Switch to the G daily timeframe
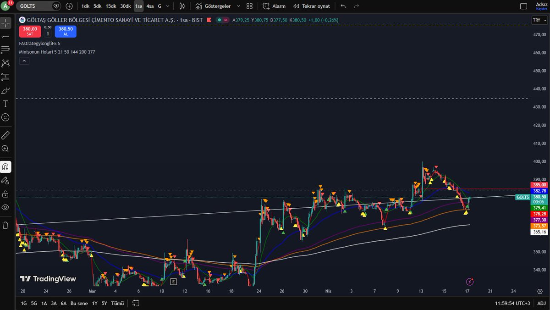550x310 pixels. [x=159, y=6]
